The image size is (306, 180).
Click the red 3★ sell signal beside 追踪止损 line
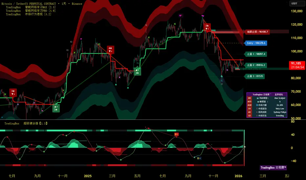pos(207,27)
